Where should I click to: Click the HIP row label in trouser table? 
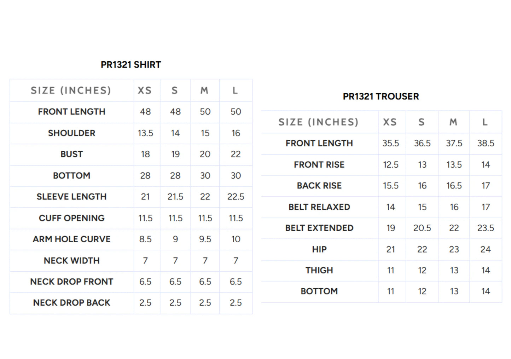[319, 249]
